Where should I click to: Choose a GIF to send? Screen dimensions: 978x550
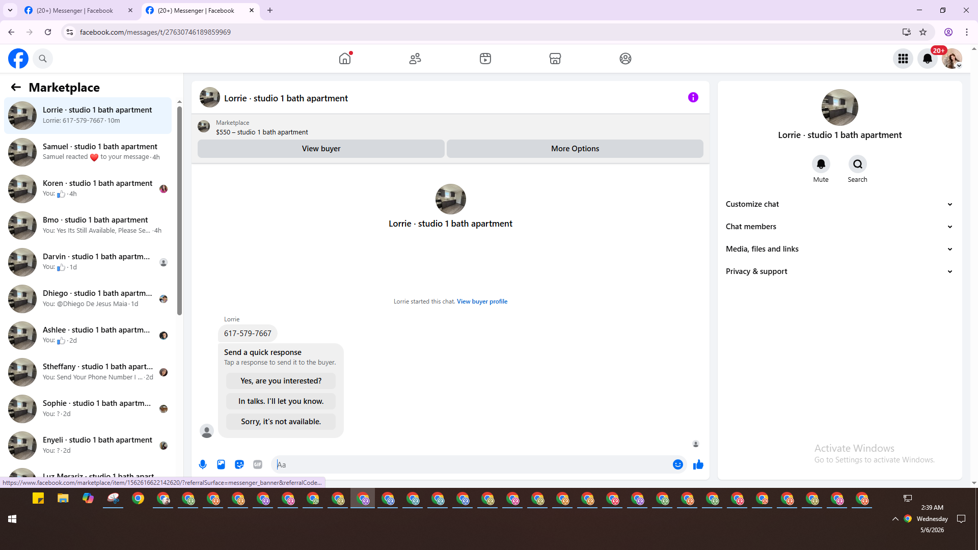click(x=258, y=464)
